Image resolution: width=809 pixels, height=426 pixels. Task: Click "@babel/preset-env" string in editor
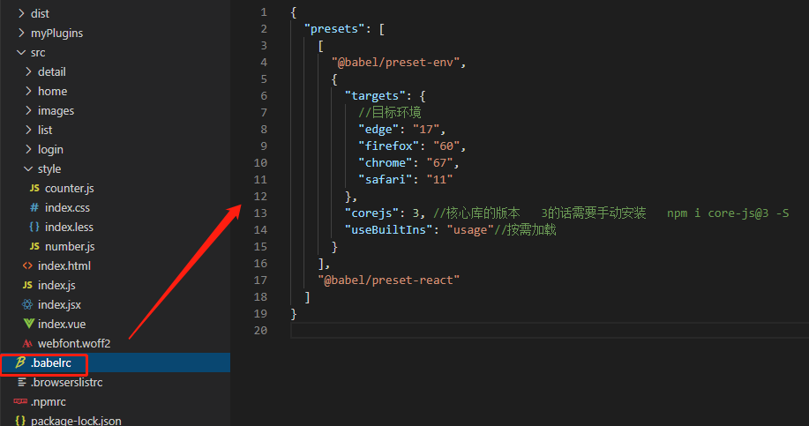[395, 63]
